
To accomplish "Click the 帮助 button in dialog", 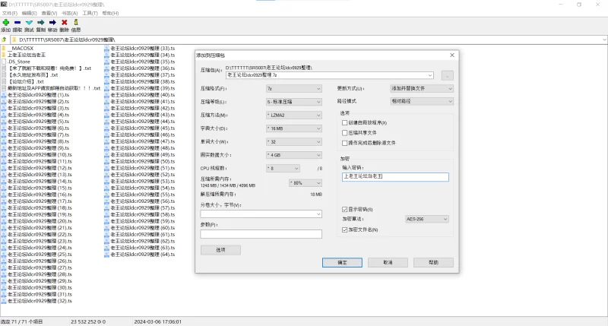I will (433, 262).
